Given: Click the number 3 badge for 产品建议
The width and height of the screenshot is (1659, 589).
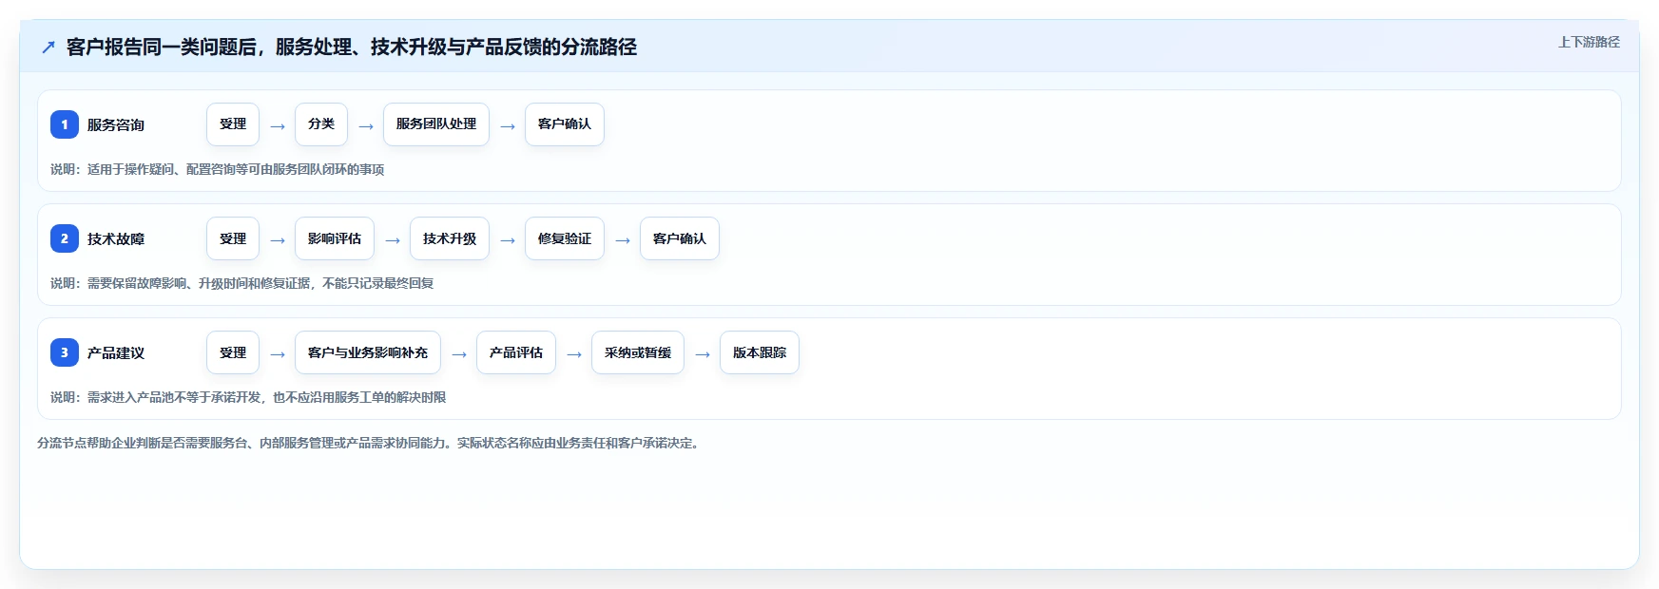Looking at the screenshot, I should [65, 352].
